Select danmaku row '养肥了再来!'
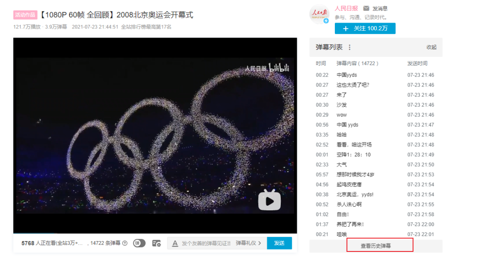The height and width of the screenshot is (256, 490). coord(376,224)
